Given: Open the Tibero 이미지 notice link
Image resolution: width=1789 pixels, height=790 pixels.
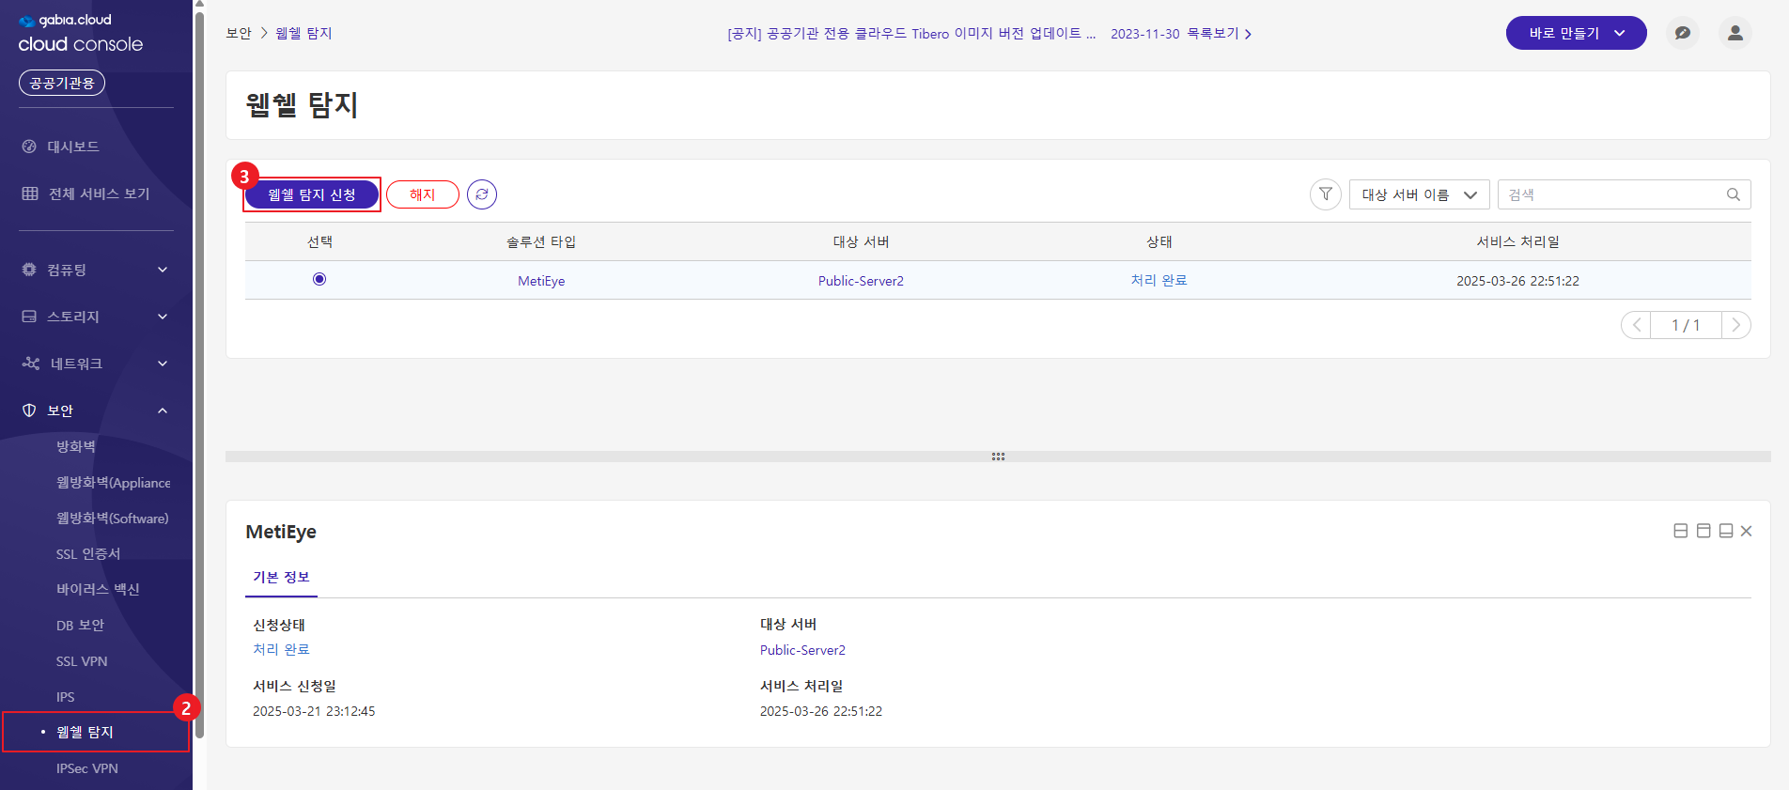Looking at the screenshot, I should 911,34.
